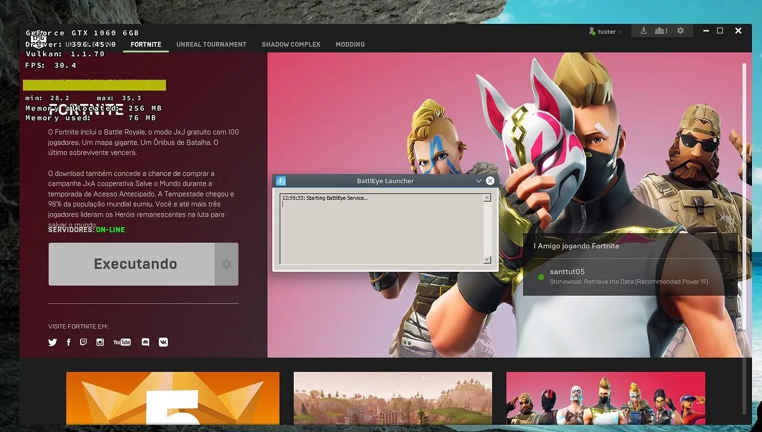Click the 'VISITE FORTNITE EM:' label
The height and width of the screenshot is (432, 762).
click(78, 326)
